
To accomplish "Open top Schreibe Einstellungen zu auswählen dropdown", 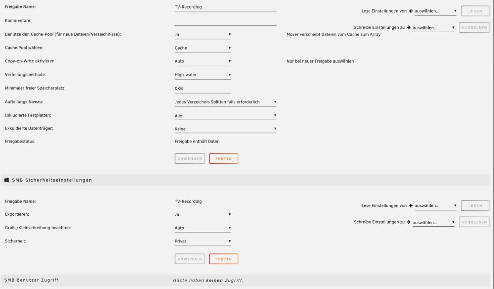I will coord(434,28).
